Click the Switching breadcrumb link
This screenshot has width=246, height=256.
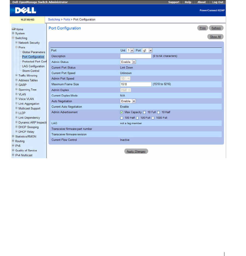[x=54, y=19]
